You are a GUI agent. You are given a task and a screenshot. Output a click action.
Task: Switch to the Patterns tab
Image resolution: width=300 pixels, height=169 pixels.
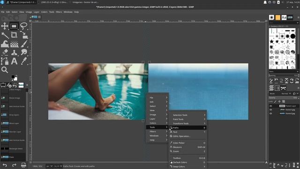tap(278, 17)
